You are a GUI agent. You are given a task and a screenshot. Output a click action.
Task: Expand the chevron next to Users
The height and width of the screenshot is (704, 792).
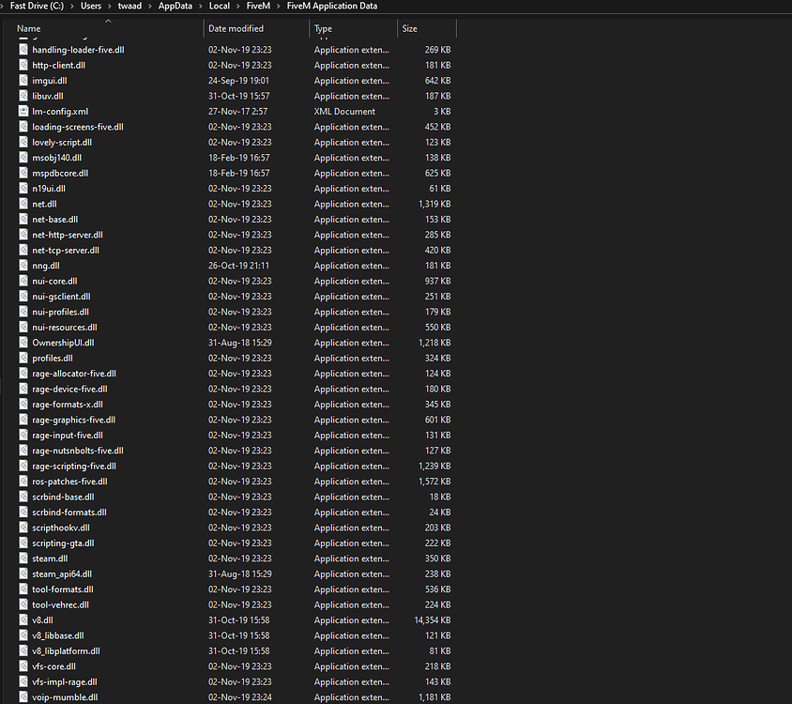[108, 6]
